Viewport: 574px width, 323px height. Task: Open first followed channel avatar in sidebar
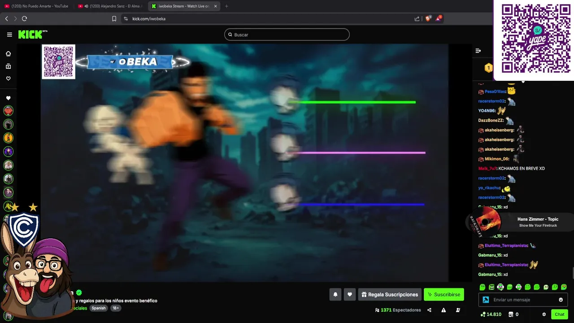point(8,110)
